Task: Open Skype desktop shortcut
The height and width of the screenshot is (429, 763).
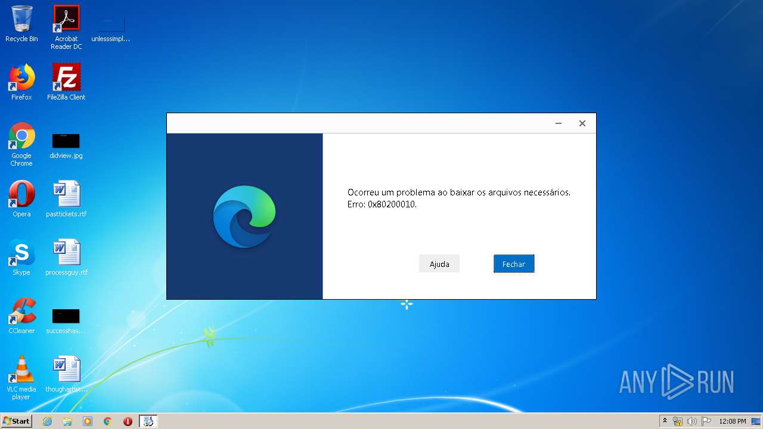Action: coord(21,257)
